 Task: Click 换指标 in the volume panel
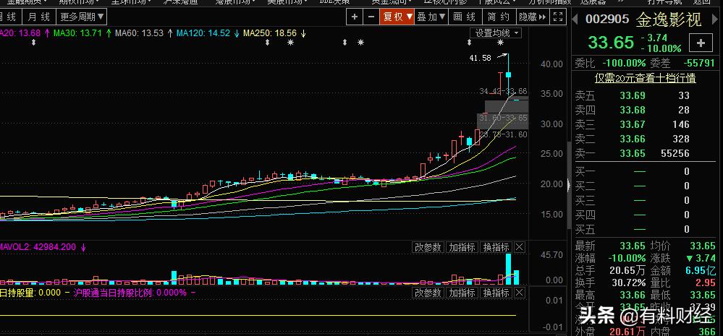click(x=496, y=247)
